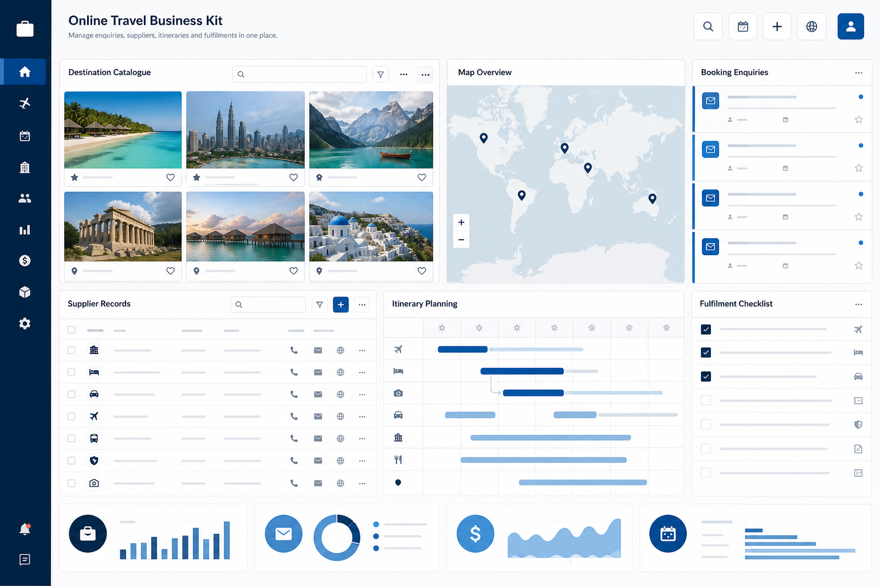Open the Payments dollar icon in the sidebar

(x=25, y=260)
